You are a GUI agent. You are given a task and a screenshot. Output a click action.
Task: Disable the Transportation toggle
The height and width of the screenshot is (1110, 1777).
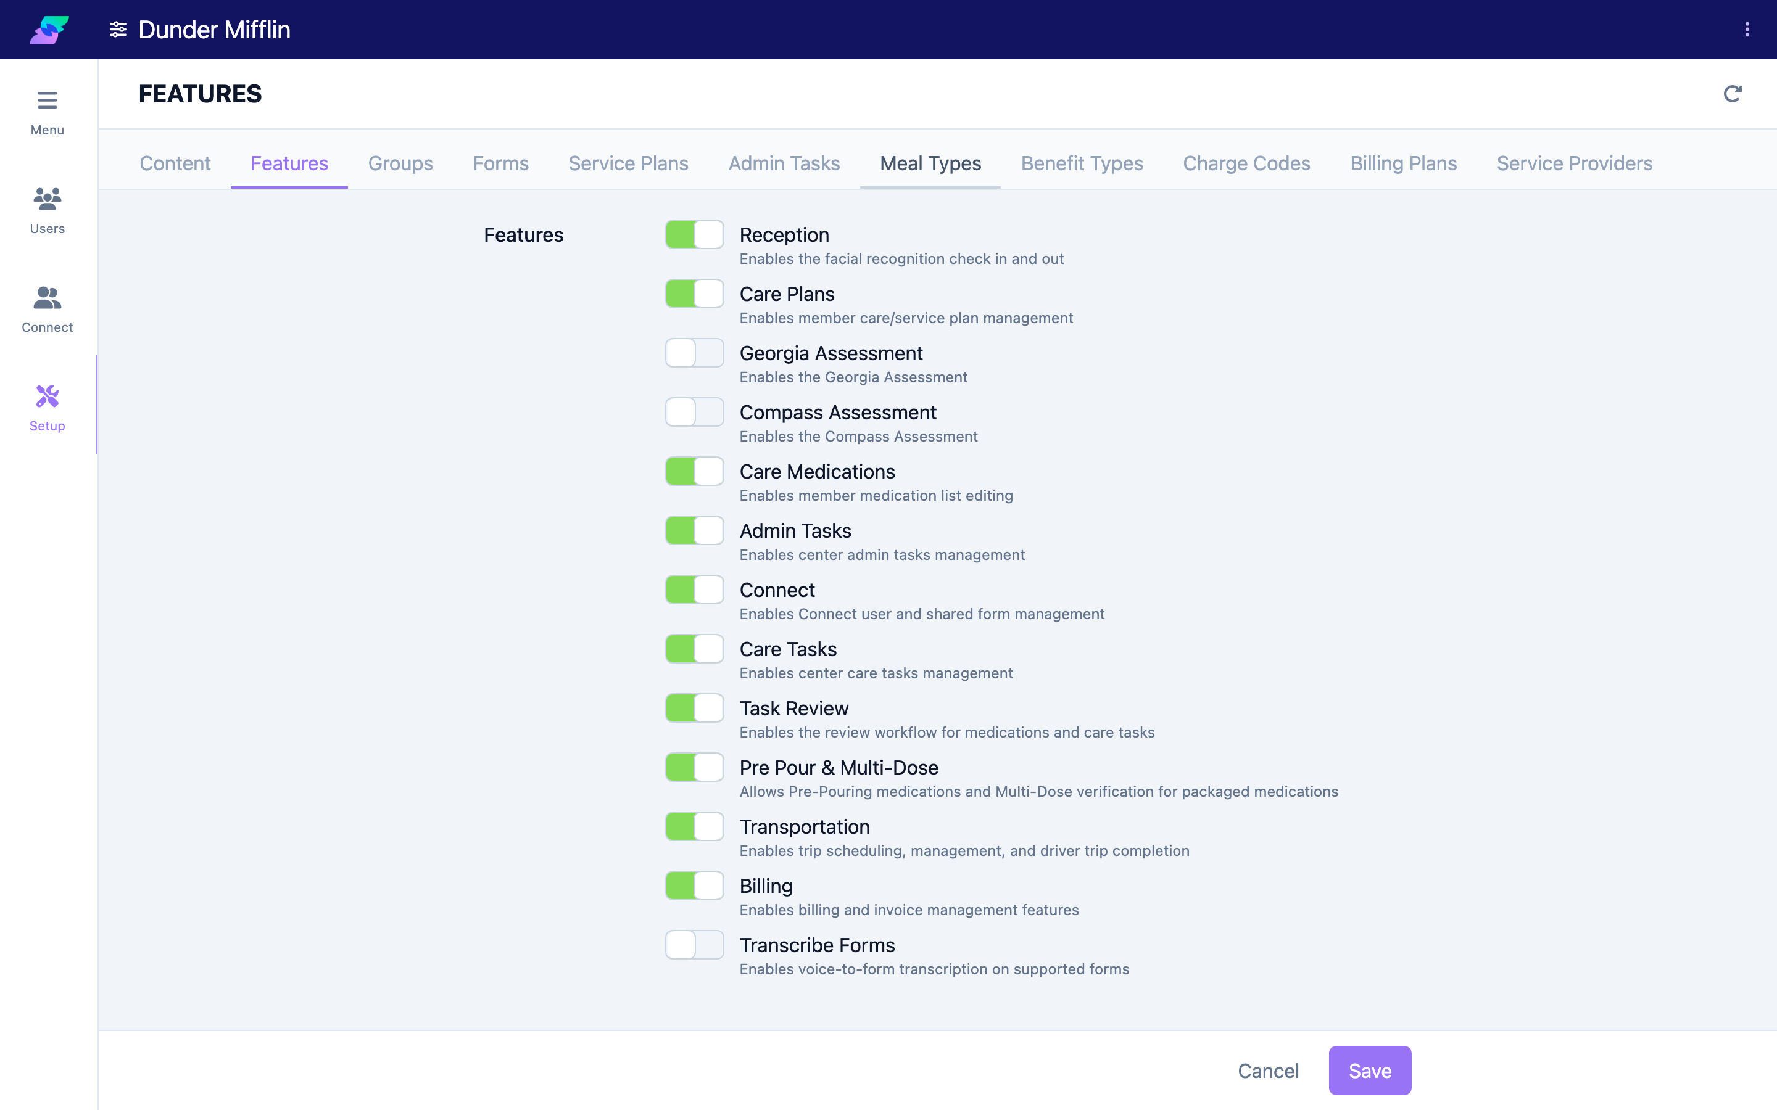pos(695,826)
